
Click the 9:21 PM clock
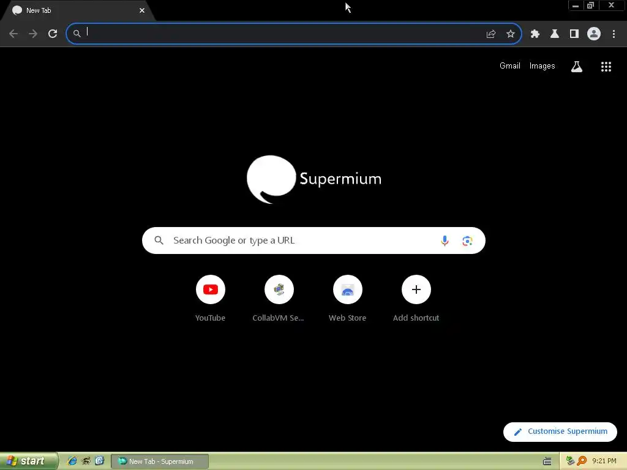pyautogui.click(x=604, y=461)
